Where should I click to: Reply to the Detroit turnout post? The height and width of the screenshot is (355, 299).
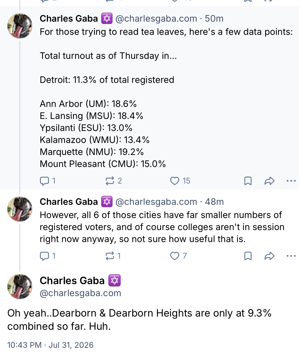click(x=47, y=181)
